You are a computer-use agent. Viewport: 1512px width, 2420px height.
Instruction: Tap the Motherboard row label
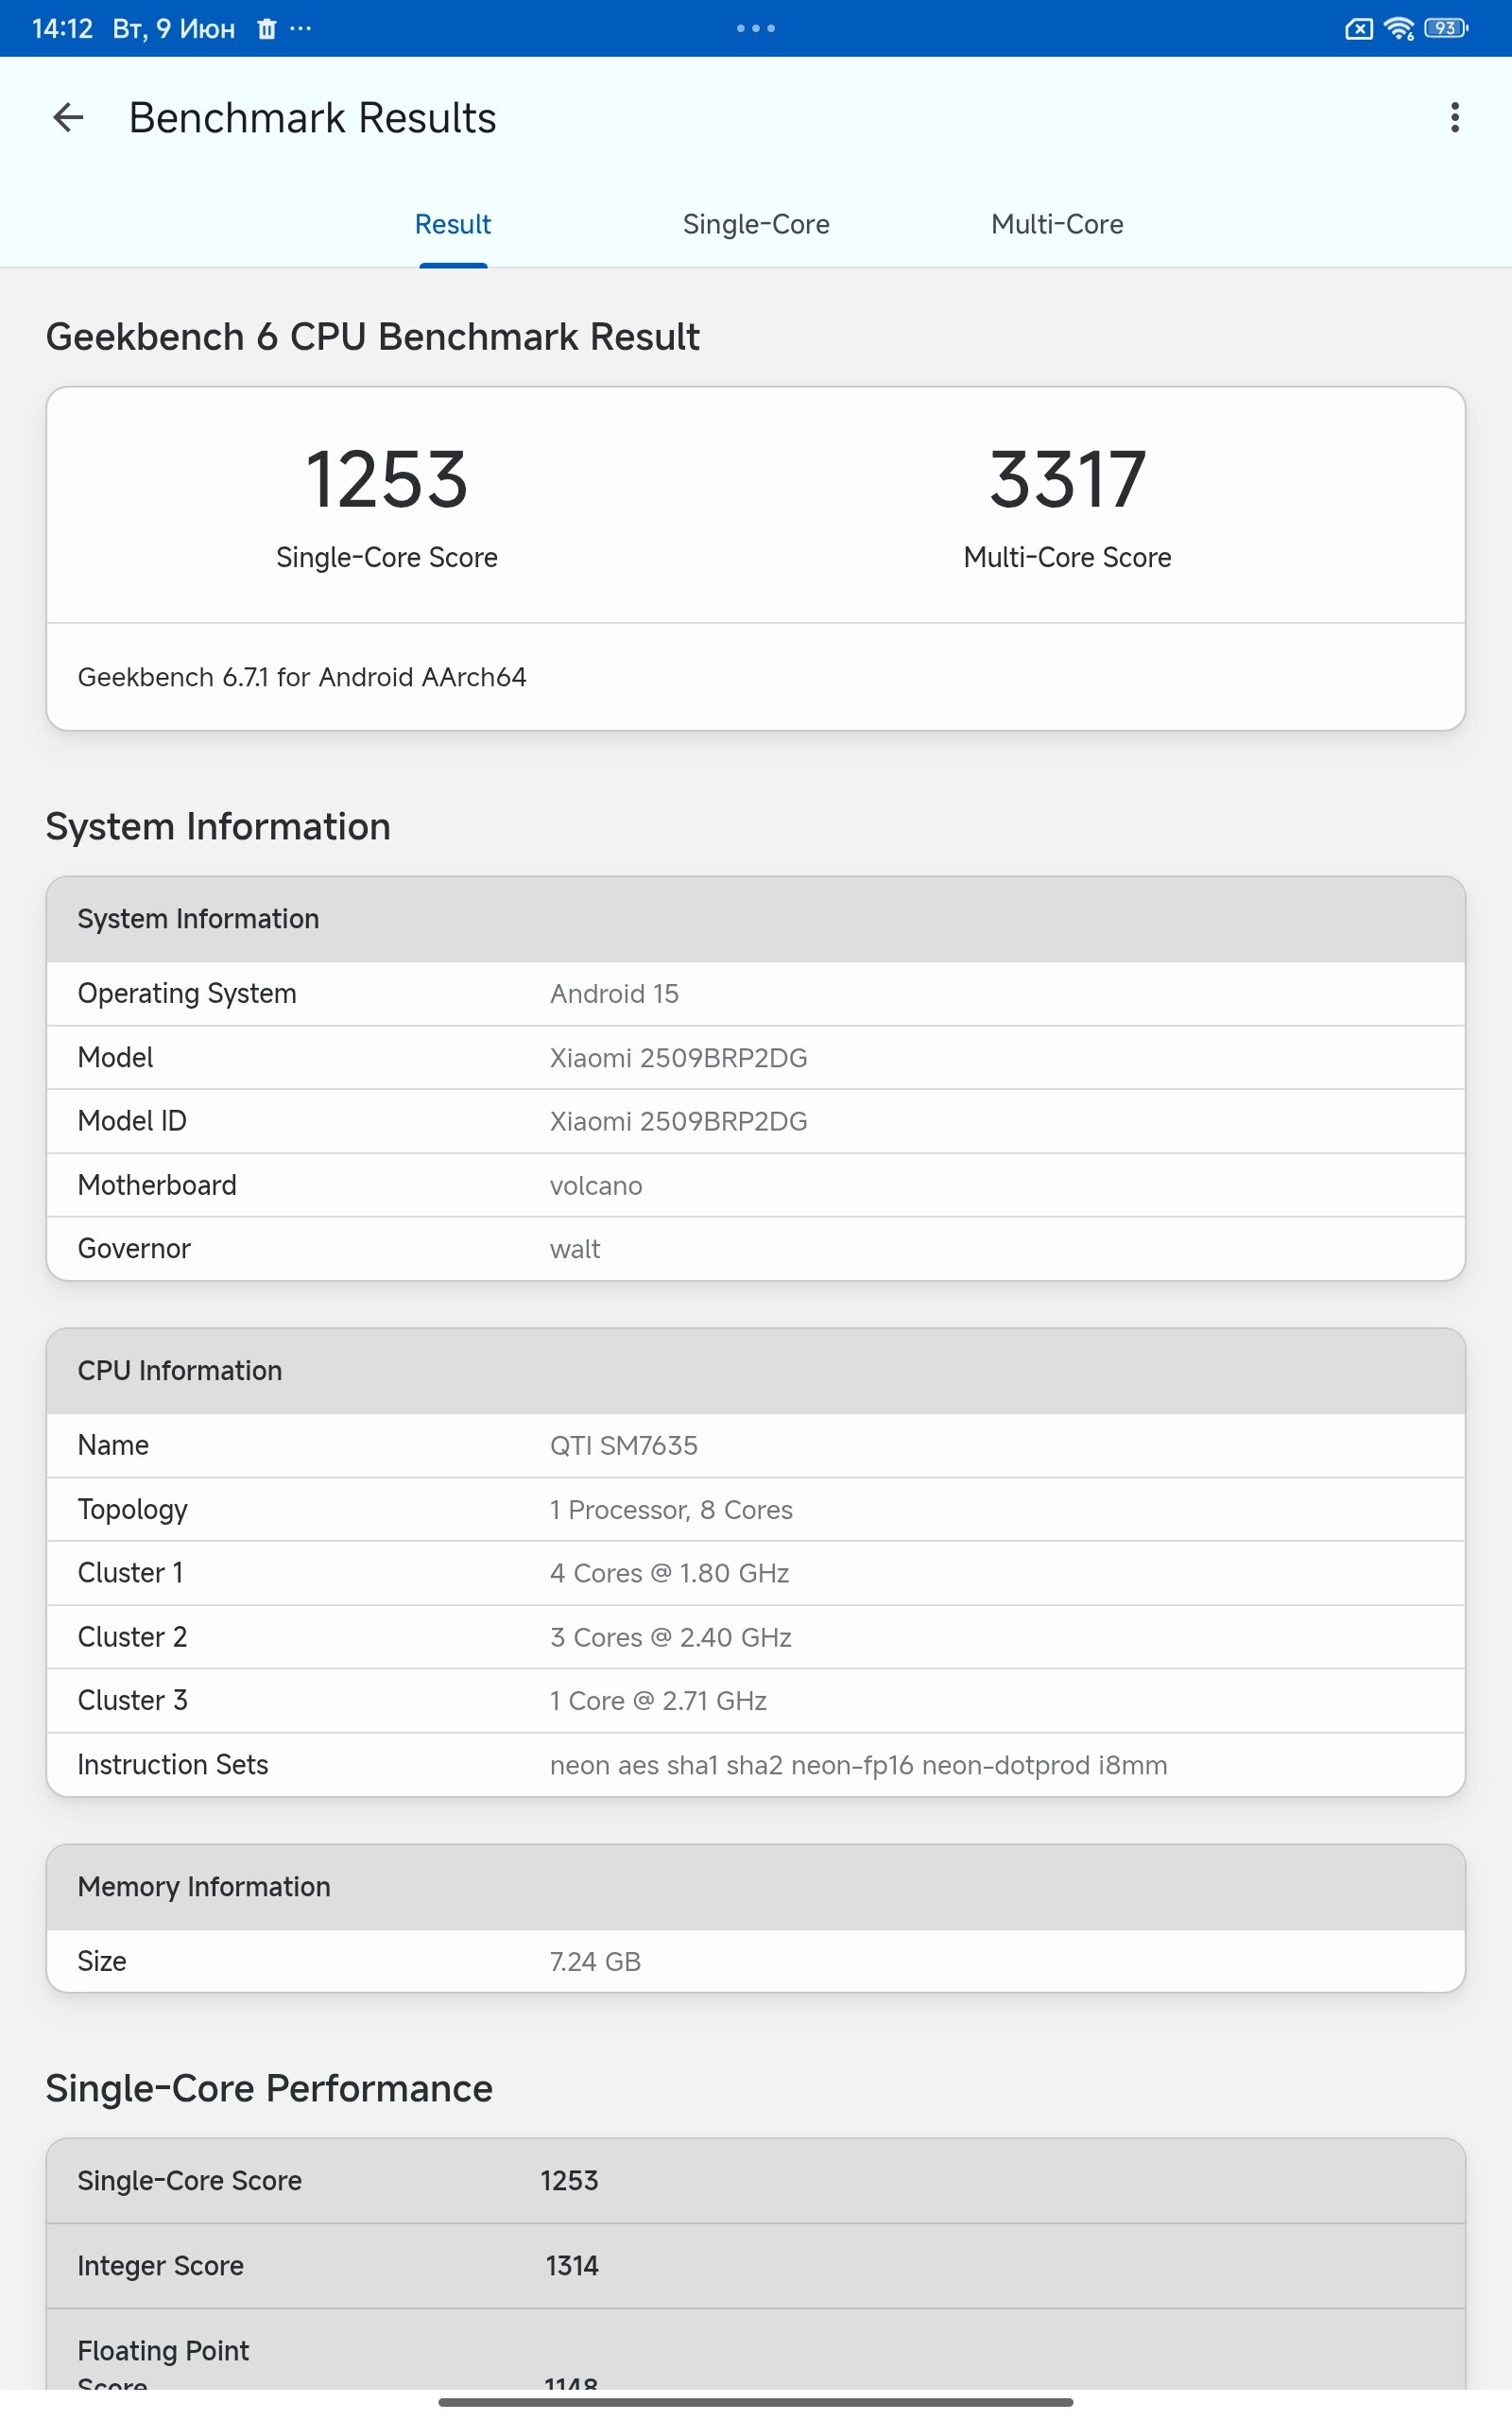(x=157, y=1185)
